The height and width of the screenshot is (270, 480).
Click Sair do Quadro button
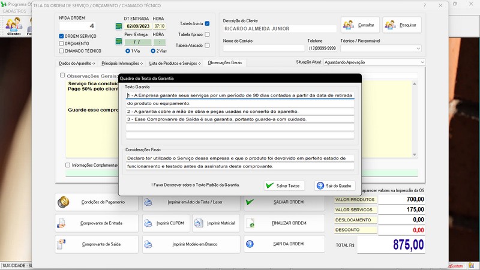[x=335, y=186]
